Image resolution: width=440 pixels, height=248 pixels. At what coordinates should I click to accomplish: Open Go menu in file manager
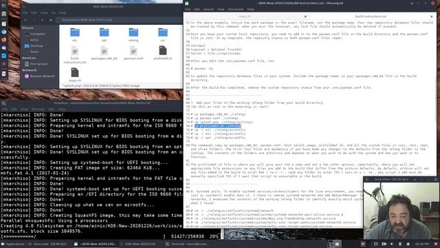point(54,12)
